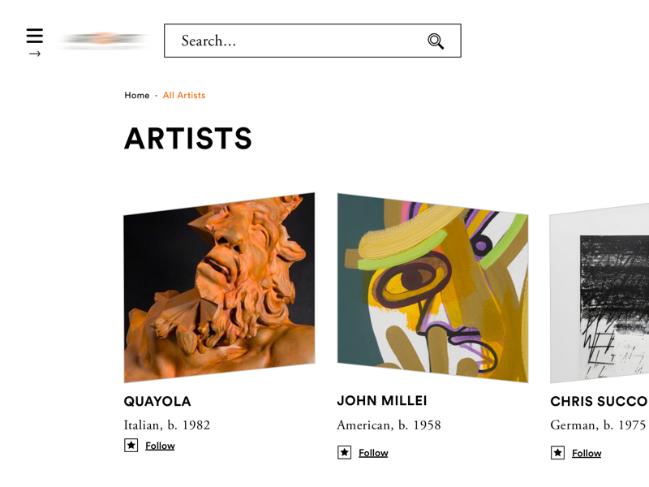This screenshot has height=487, width=649.
Task: Open the hamburger menu icon
Action: [x=34, y=36]
